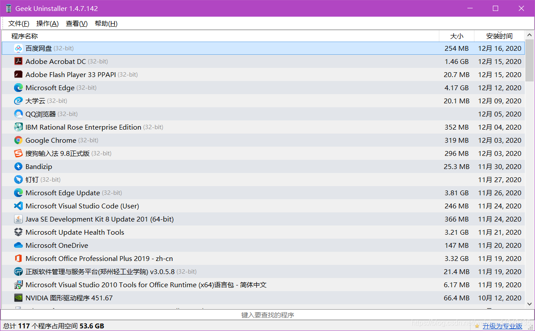Click the star icon beside 升级为专业版
The height and width of the screenshot is (331, 535).
[477, 326]
